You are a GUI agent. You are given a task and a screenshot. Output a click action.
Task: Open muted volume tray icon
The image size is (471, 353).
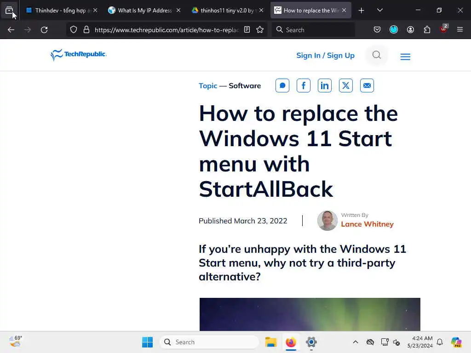point(396,342)
